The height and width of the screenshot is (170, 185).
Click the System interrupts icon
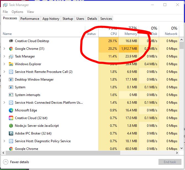pyautogui.click(x=11, y=95)
